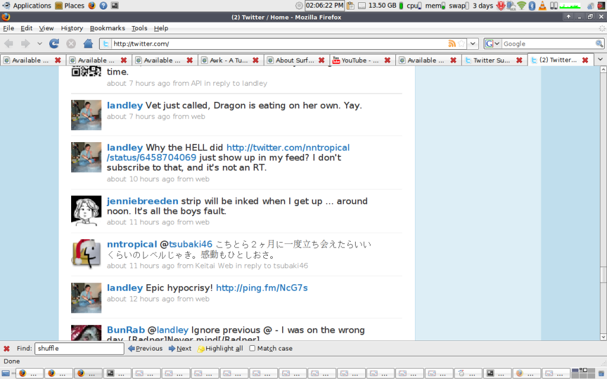Screen dimensions: 607x379
Task: Click the Home icon in navigation toolbar
Action: point(88,43)
